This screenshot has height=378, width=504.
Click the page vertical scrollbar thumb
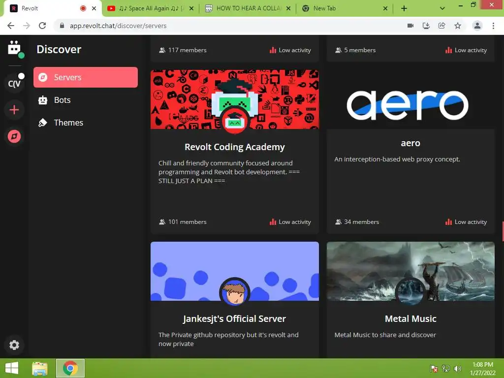503,231
